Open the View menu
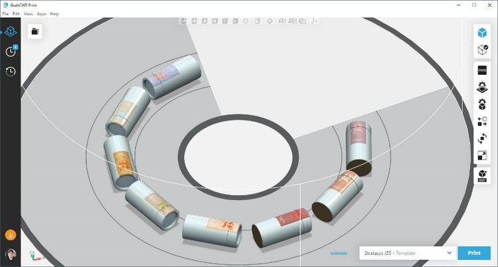Viewport: 498px width, 267px height. [x=29, y=14]
